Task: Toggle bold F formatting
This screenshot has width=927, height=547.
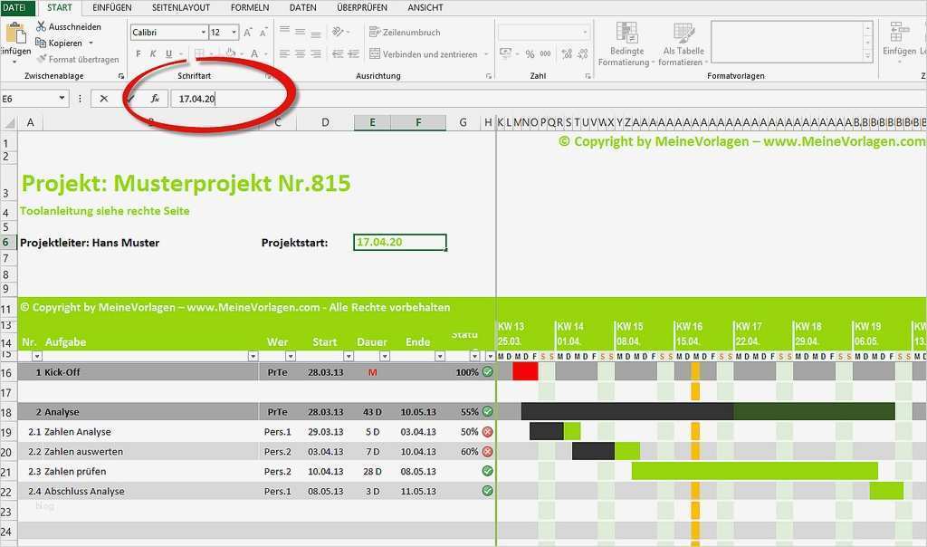Action: point(139,53)
